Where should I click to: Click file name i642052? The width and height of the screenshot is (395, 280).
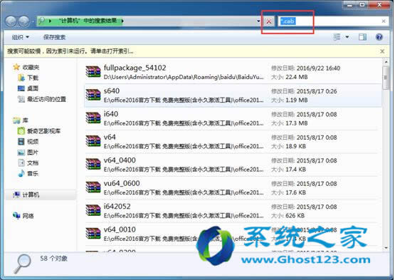click(x=117, y=207)
